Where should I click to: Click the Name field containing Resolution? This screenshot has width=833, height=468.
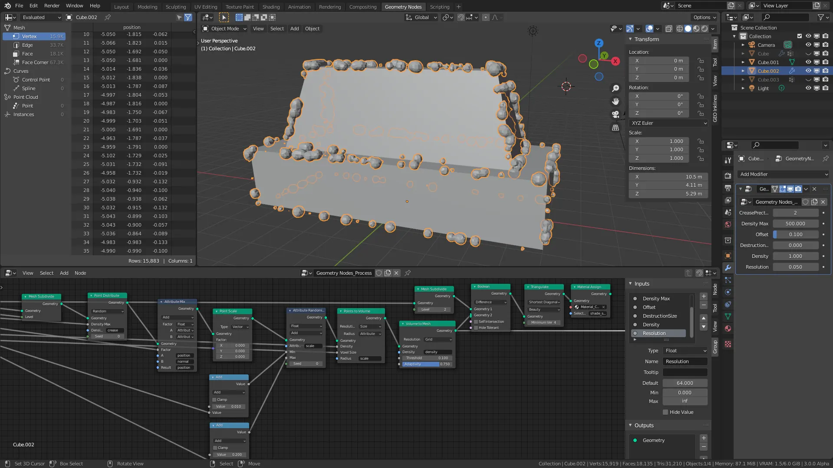click(x=685, y=361)
